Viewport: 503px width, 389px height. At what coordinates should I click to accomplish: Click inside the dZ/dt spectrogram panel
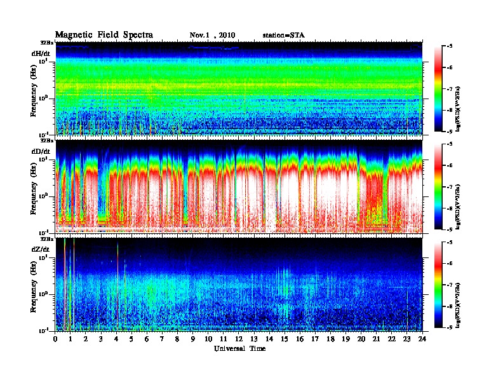coord(239,284)
